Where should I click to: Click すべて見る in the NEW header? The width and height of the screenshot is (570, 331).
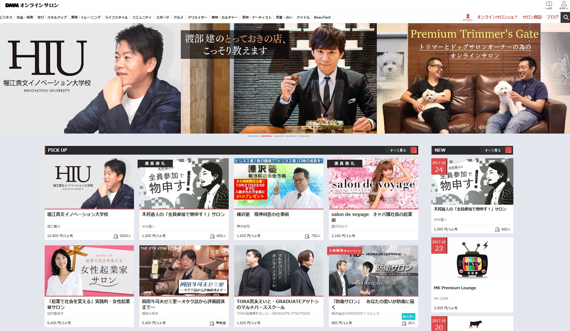coord(493,150)
